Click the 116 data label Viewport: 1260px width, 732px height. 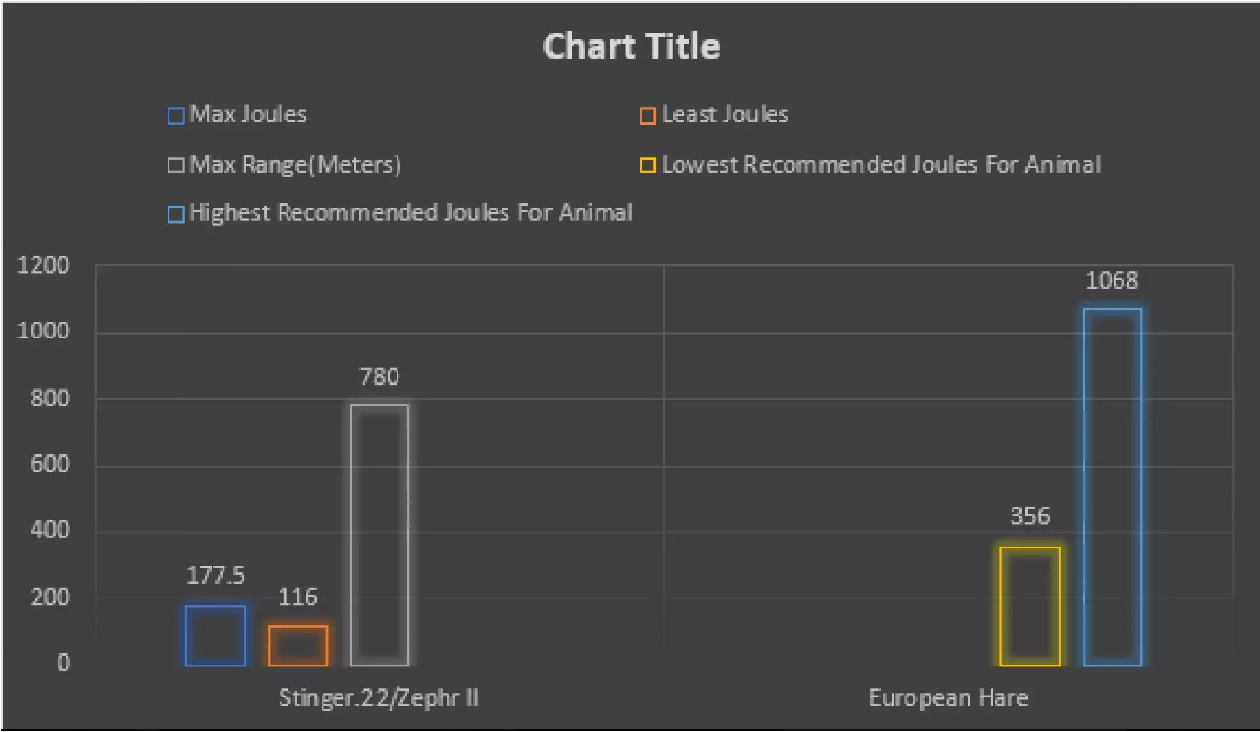click(297, 597)
